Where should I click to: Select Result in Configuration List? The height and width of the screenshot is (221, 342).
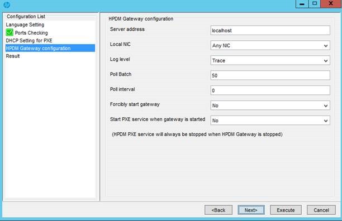[x=13, y=56]
